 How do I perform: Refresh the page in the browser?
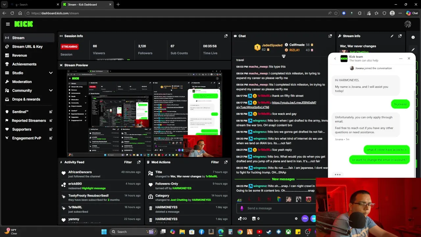pos(12,13)
